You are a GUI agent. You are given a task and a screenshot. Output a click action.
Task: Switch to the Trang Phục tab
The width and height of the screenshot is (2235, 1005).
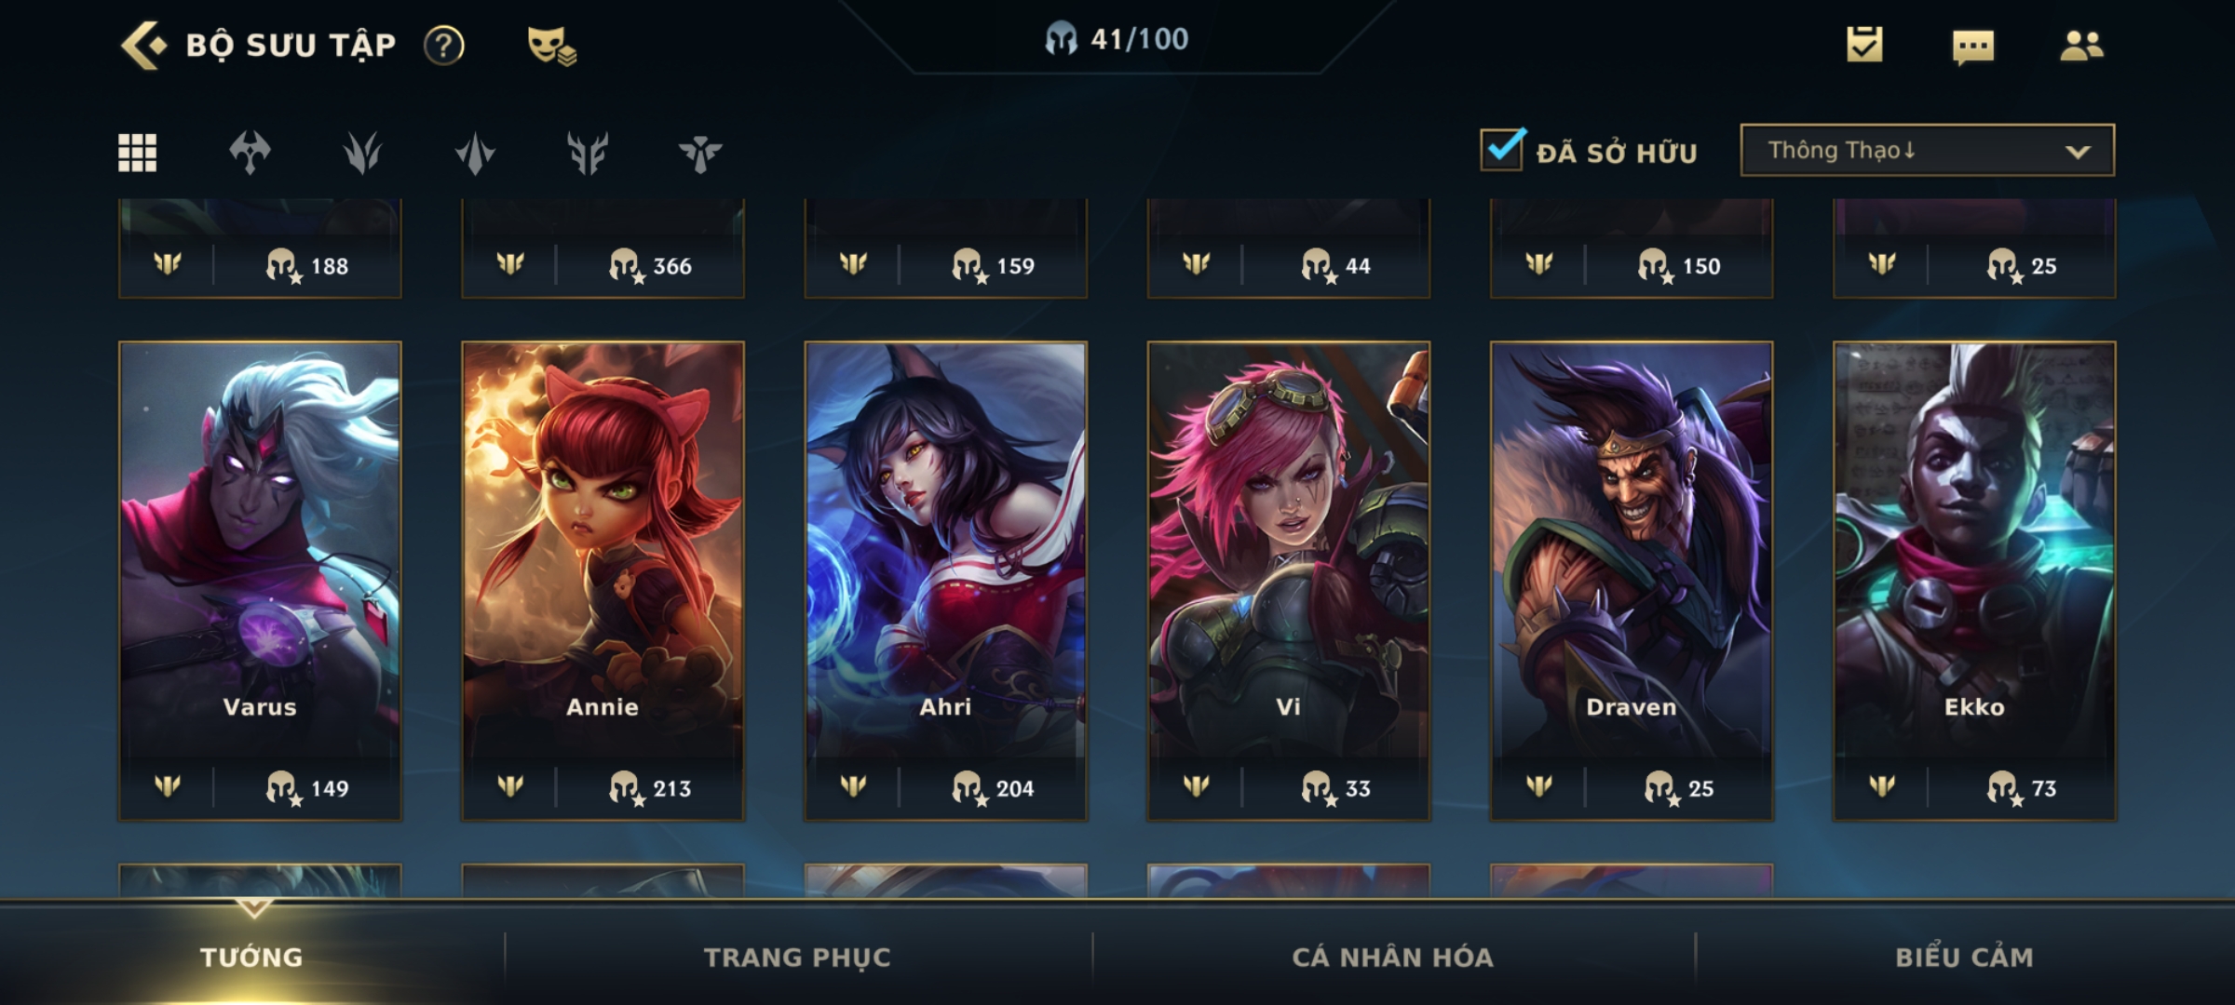pyautogui.click(x=797, y=958)
